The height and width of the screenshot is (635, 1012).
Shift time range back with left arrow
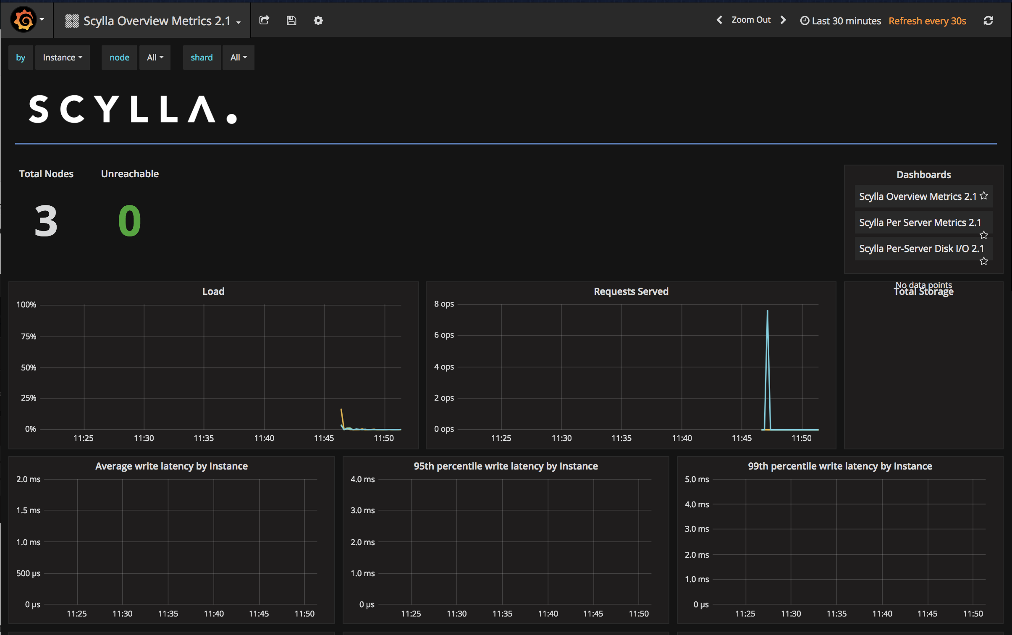pyautogui.click(x=719, y=20)
